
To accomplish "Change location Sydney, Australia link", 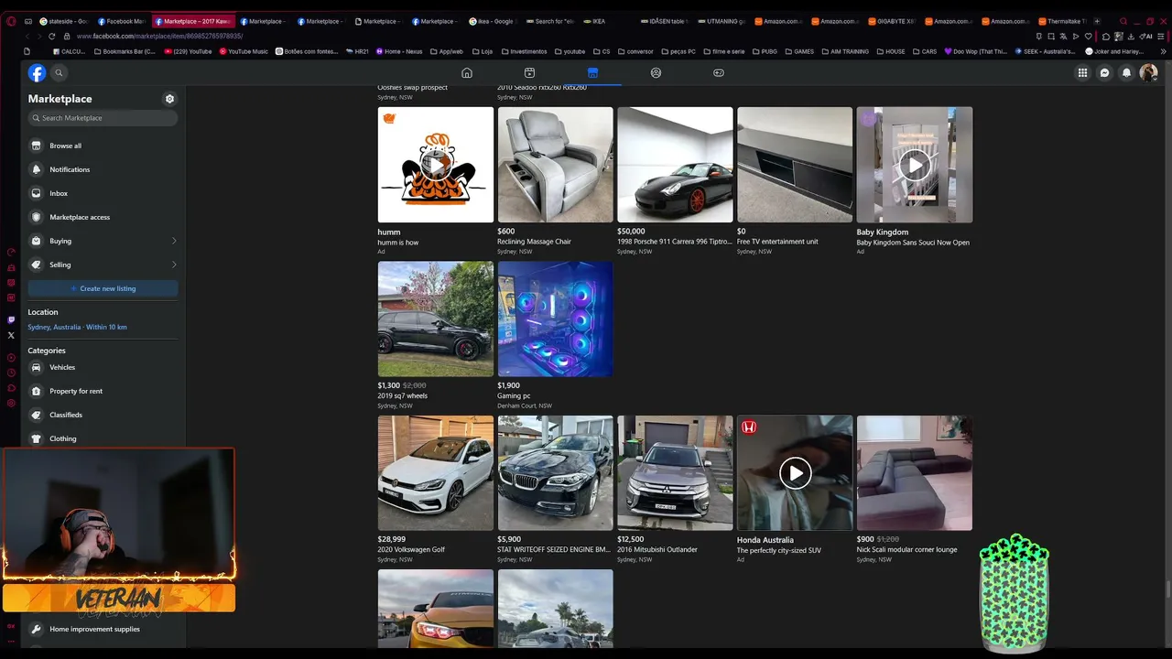I will coord(77,327).
